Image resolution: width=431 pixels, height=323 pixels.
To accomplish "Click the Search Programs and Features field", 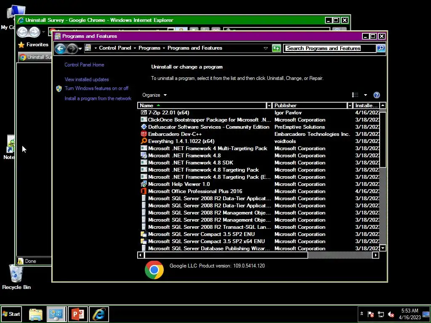I will pyautogui.click(x=330, y=48).
